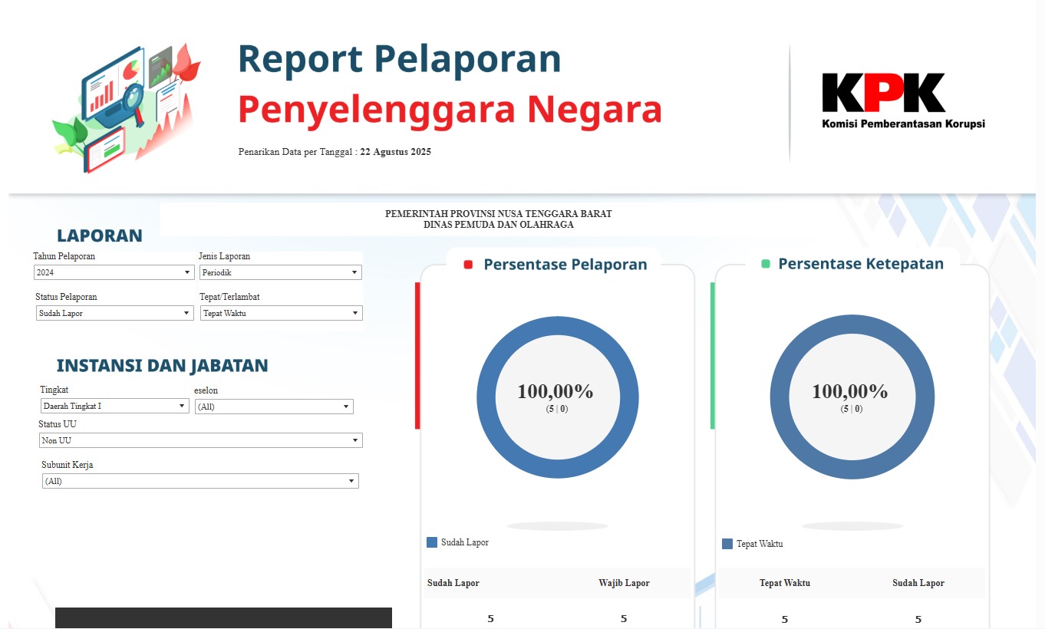Click the Tepat Waktu column header
The image size is (1045, 629).
[x=784, y=583]
